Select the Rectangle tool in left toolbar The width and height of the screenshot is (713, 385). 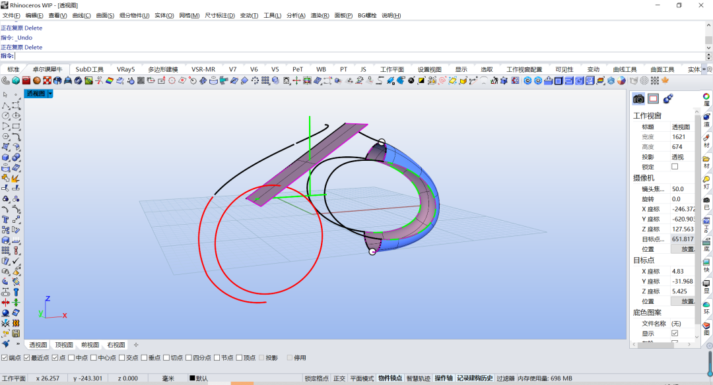click(x=16, y=126)
